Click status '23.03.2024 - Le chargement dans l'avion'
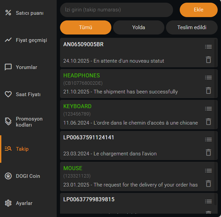 tap(110, 154)
